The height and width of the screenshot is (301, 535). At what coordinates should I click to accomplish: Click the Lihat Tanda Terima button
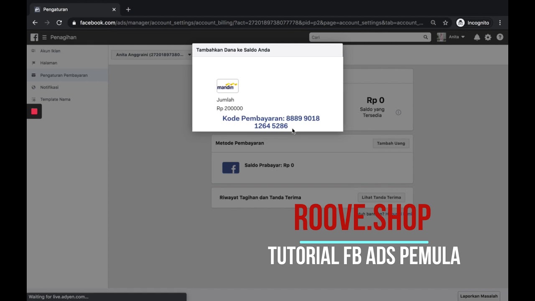[381, 197]
